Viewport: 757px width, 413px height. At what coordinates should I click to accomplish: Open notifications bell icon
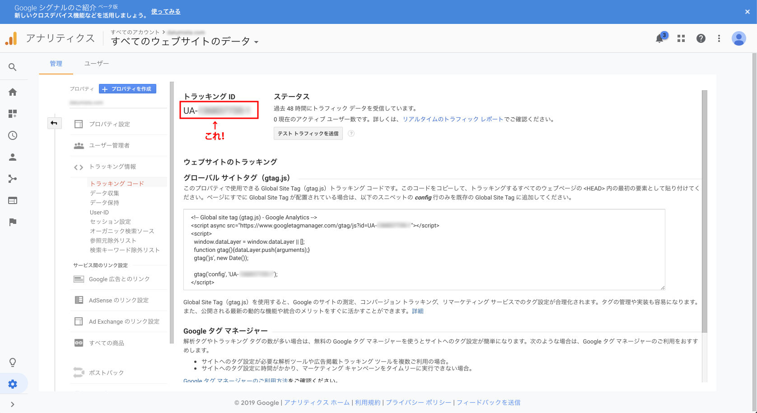click(659, 38)
